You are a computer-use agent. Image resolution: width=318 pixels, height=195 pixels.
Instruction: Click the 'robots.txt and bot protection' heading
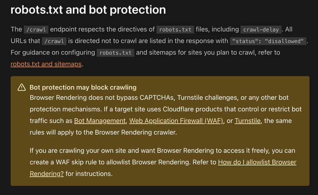tap(88, 10)
